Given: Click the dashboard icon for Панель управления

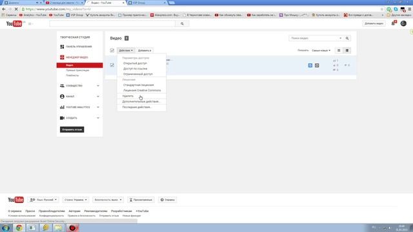Looking at the screenshot, I should pyautogui.click(x=62, y=46).
